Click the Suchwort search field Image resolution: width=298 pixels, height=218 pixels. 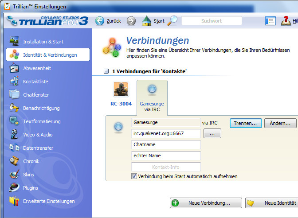tap(212, 21)
